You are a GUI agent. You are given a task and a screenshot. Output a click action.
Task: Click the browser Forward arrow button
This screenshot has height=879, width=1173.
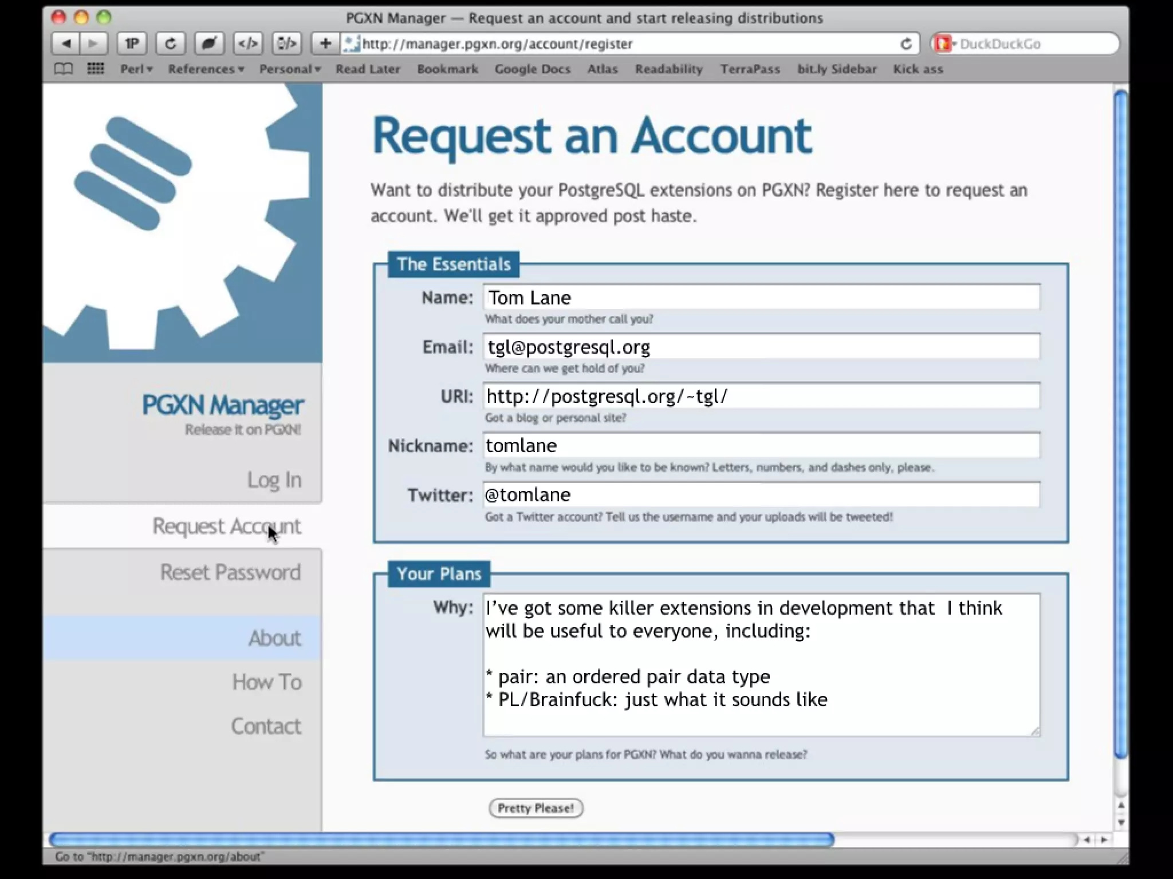(x=93, y=43)
